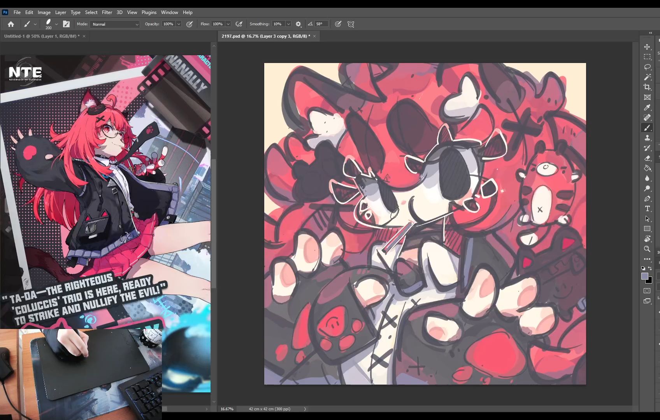Open the Brush Preset picker dropdown

pos(56,24)
